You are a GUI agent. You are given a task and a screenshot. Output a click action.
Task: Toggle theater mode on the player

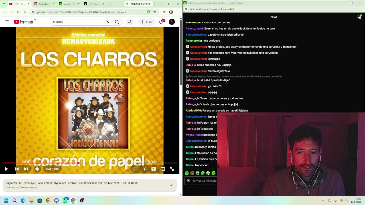coord(154,169)
